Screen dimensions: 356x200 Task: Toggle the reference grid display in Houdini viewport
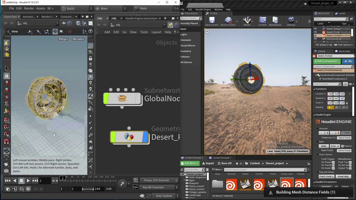tap(90, 46)
